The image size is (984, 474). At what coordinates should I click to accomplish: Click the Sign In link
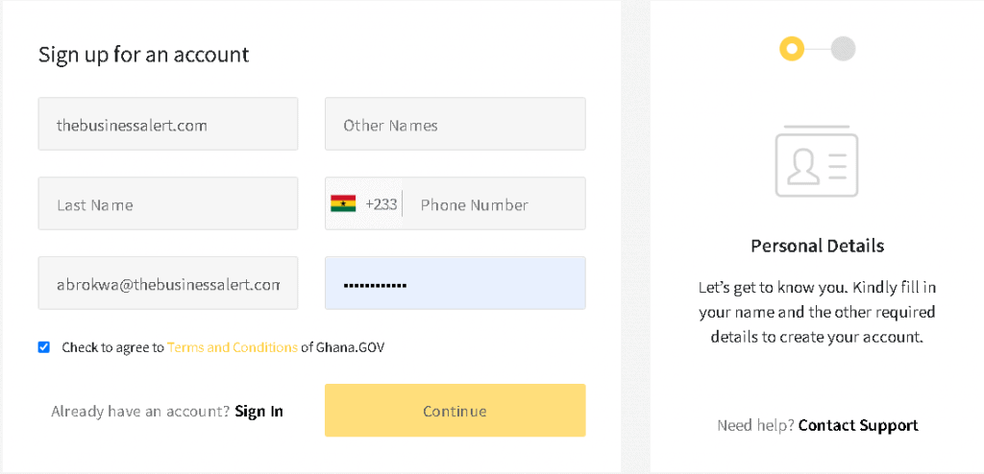[x=258, y=412]
